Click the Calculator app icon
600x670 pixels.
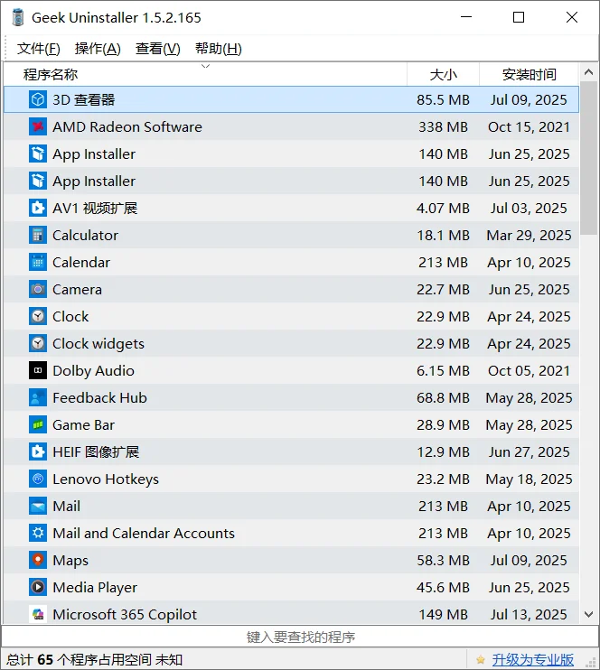pyautogui.click(x=38, y=235)
